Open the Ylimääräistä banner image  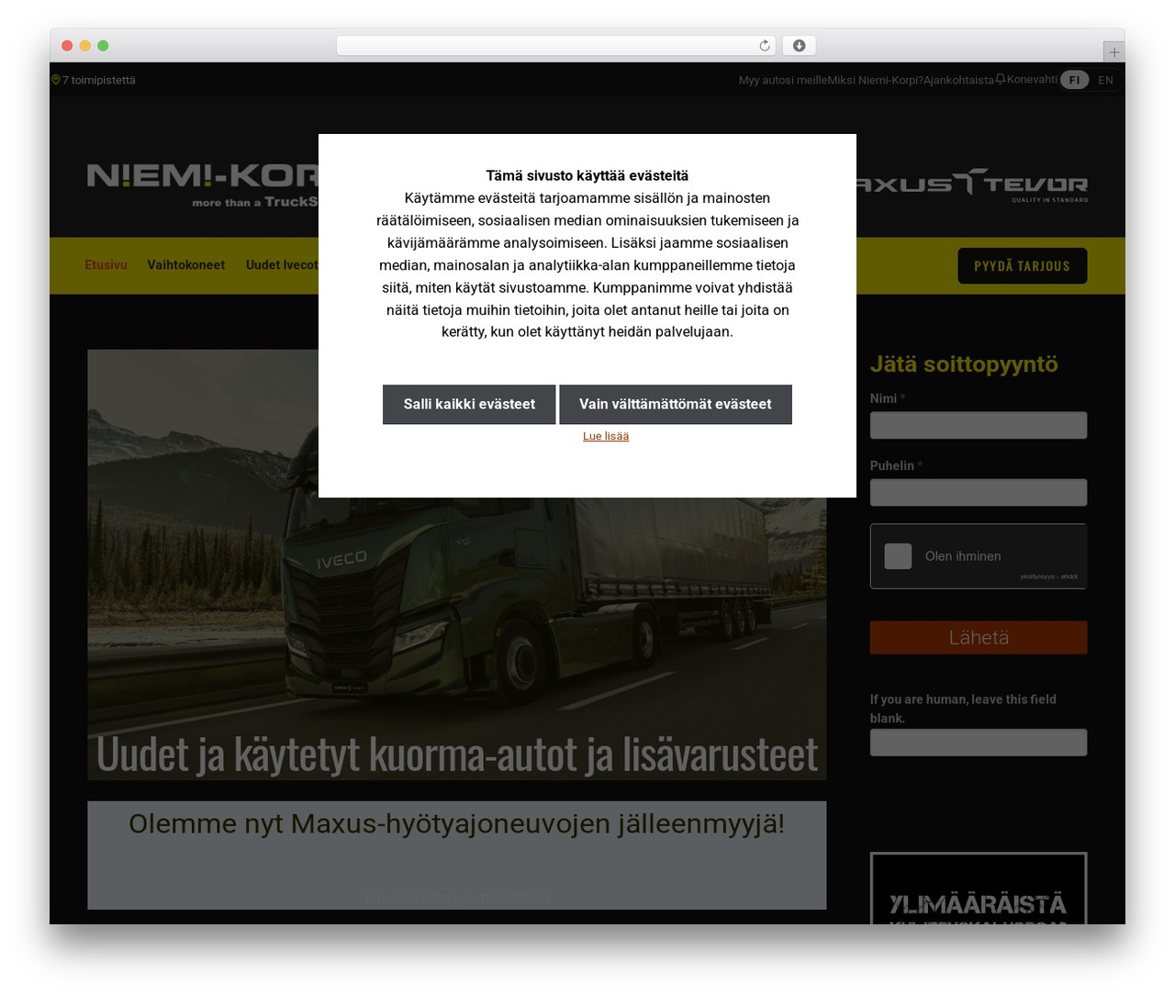[979, 889]
